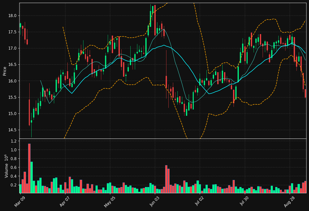Click the Mar 09 date label
Image resolution: width=309 pixels, height=211 pixels.
(20, 202)
